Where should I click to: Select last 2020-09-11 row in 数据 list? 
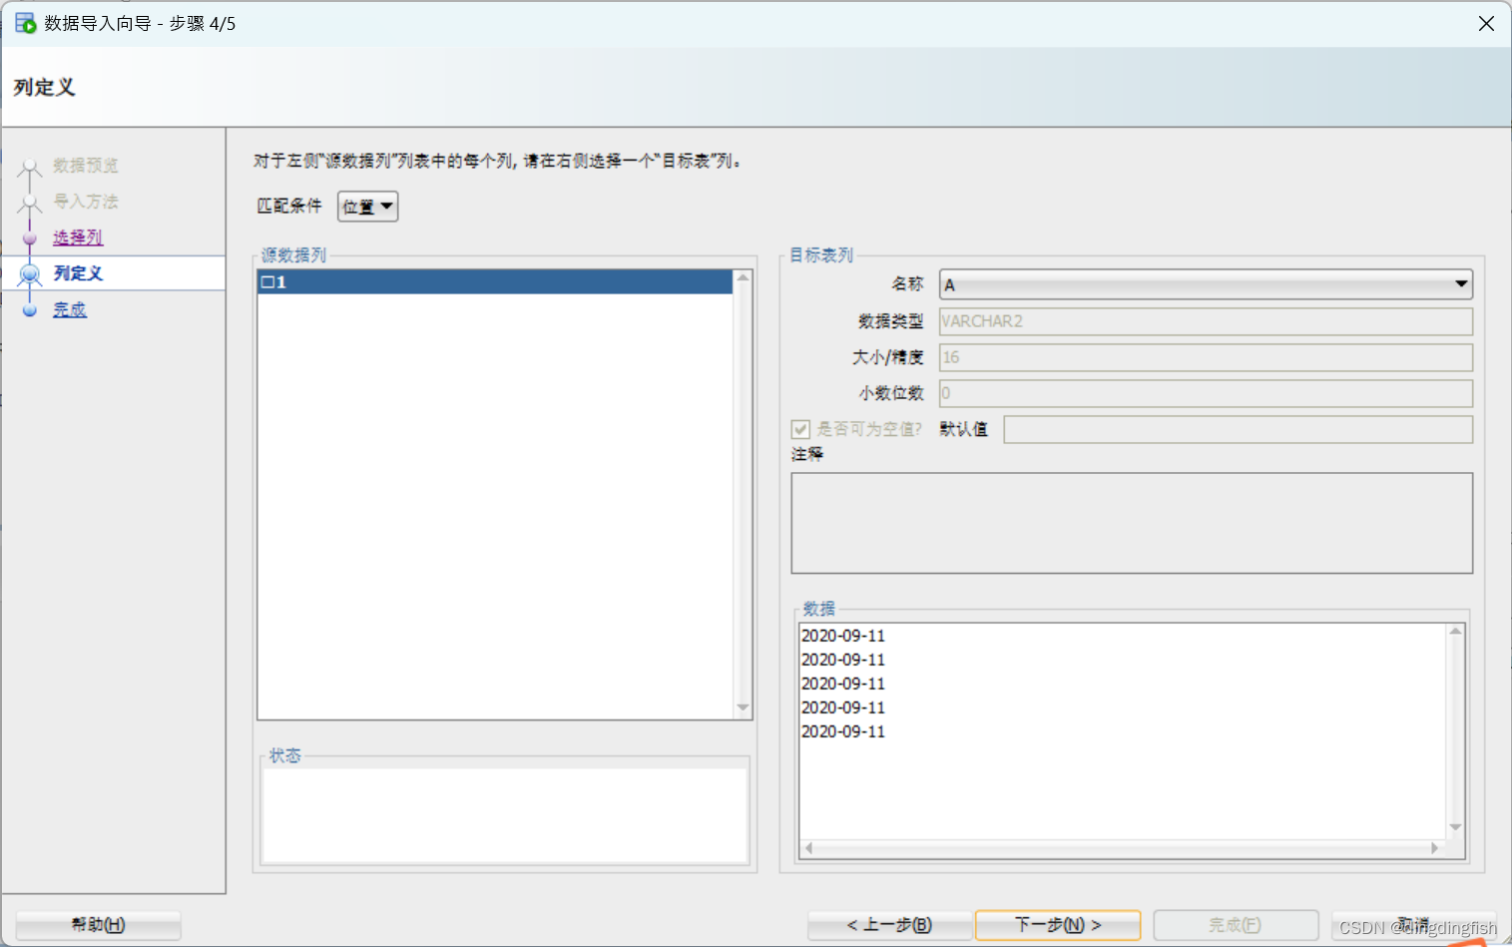[x=843, y=731]
